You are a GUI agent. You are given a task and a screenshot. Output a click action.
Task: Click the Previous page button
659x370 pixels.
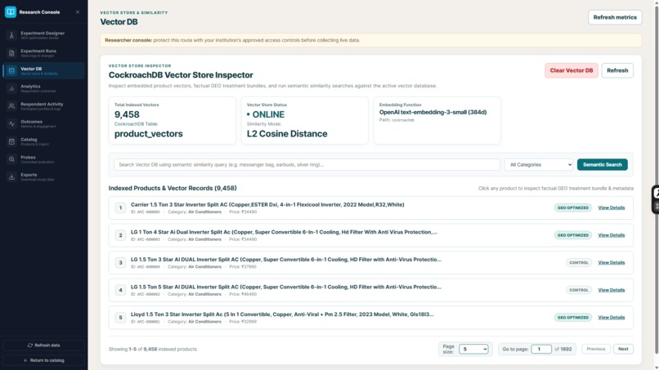pyautogui.click(x=595, y=349)
